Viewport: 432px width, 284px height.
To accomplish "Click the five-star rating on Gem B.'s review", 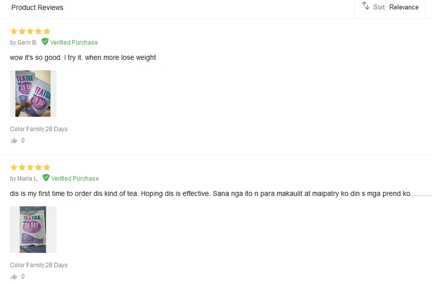I will [x=30, y=31].
